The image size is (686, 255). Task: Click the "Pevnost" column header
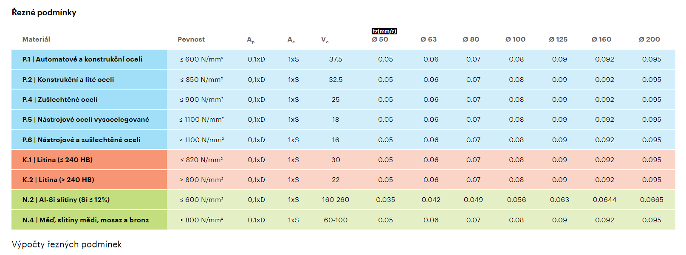(x=191, y=39)
